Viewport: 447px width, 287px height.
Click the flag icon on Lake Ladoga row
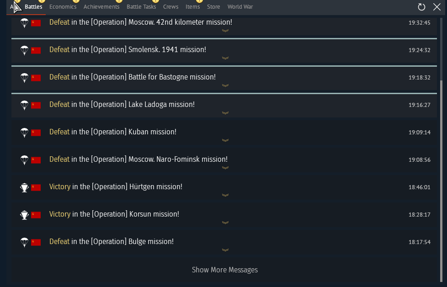tap(36, 105)
